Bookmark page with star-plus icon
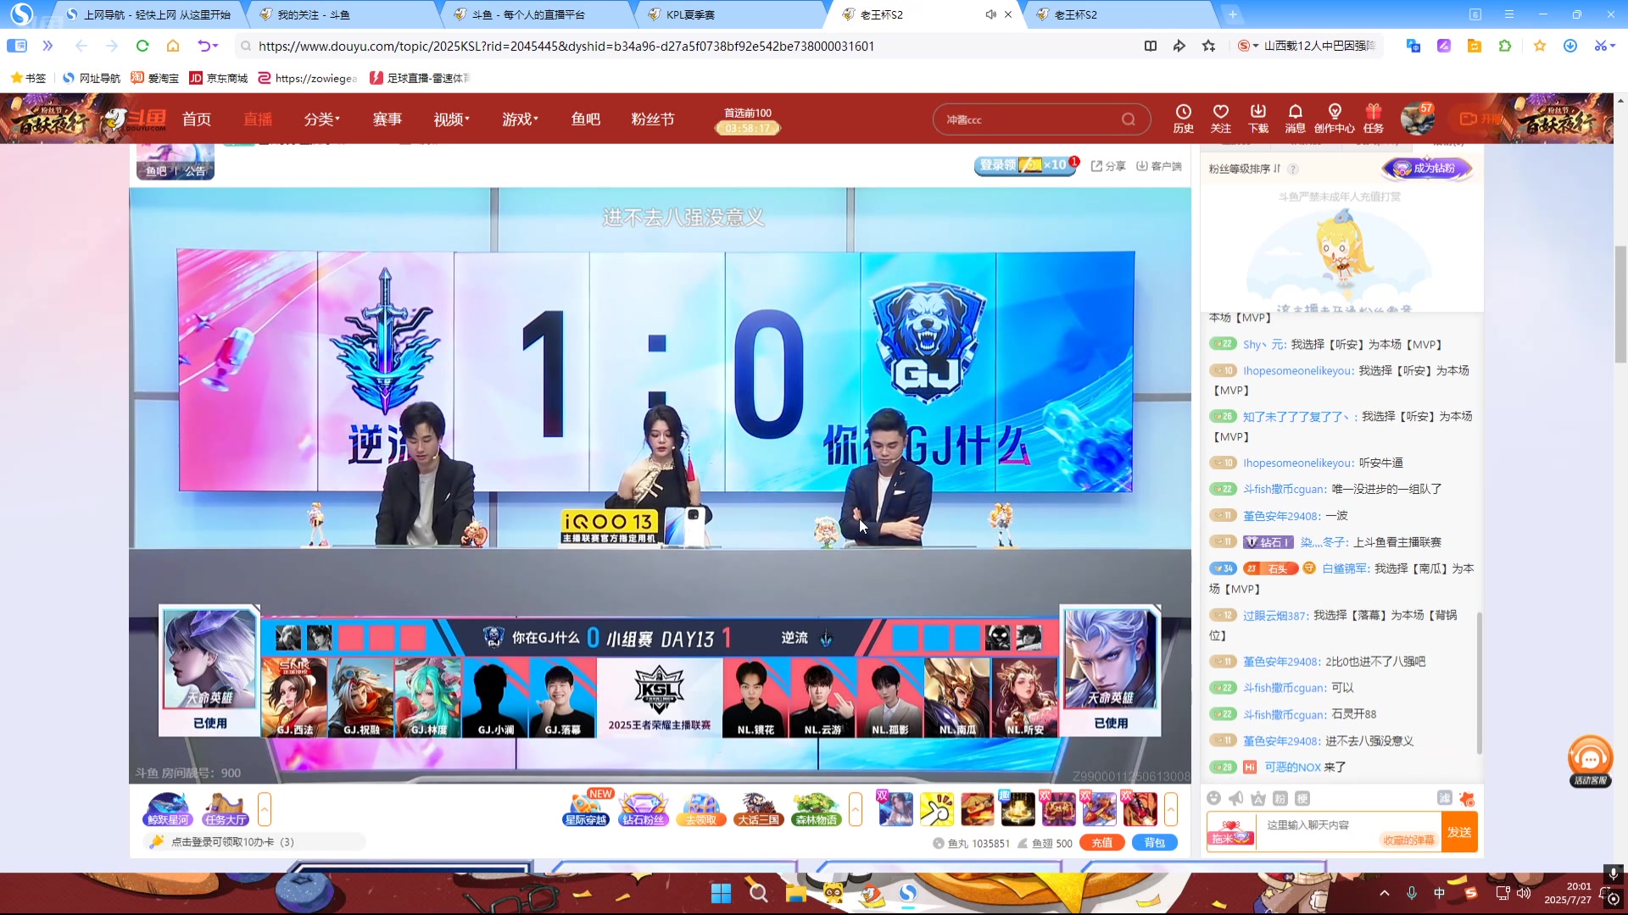This screenshot has height=915, width=1628. click(1208, 46)
